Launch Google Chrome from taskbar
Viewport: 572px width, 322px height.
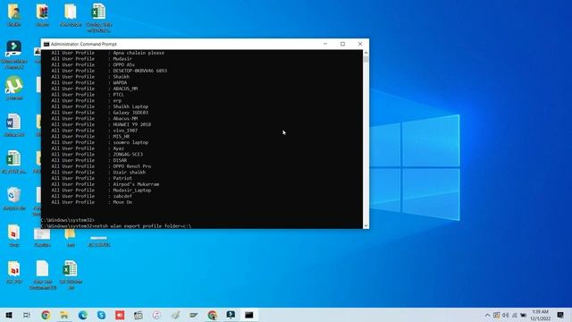coord(46,315)
